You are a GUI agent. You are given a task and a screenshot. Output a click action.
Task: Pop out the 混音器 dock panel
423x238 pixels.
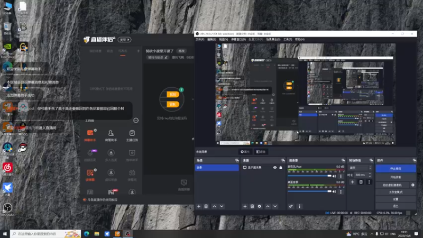(x=343, y=160)
